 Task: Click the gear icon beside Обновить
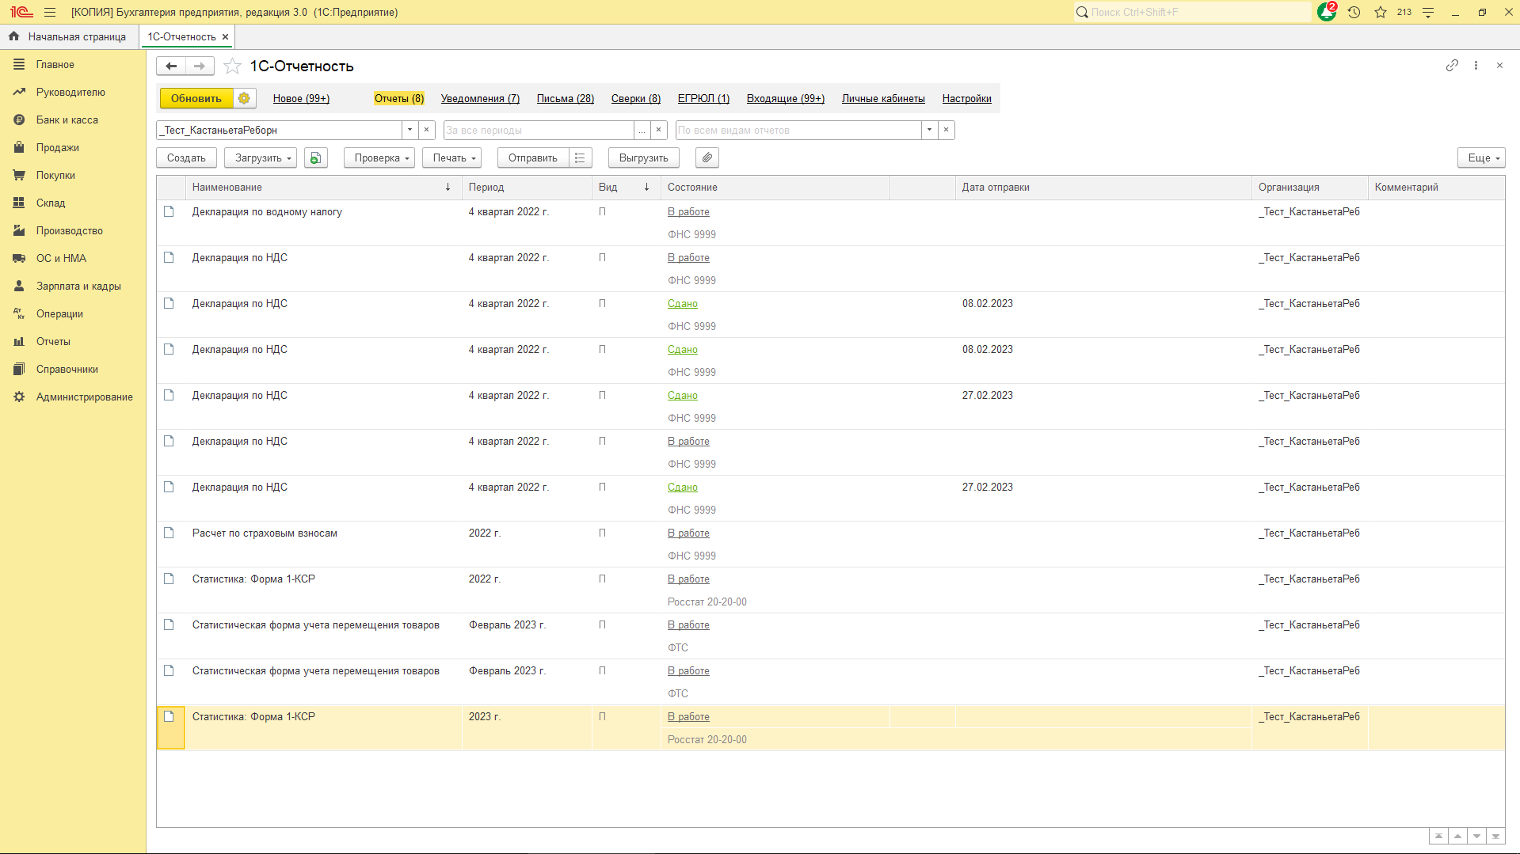(x=244, y=98)
